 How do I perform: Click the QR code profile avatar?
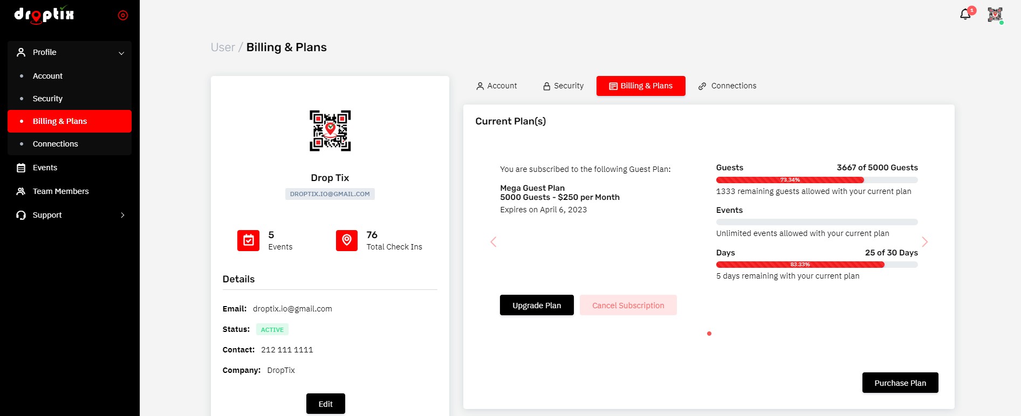995,15
